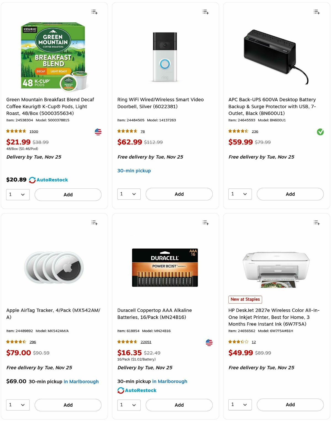
Task: Click the add-to-list icon on Ring Doorbell card
Action: pyautogui.click(x=205, y=12)
